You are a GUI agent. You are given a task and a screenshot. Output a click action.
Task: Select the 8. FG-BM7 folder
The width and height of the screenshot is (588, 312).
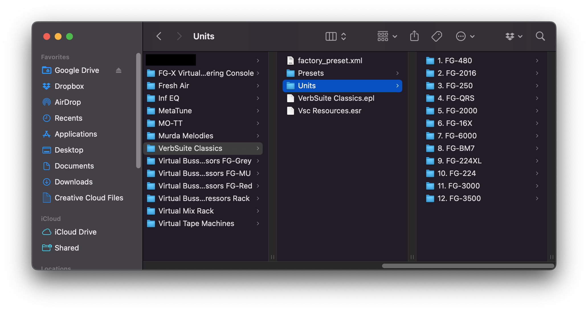pos(482,148)
